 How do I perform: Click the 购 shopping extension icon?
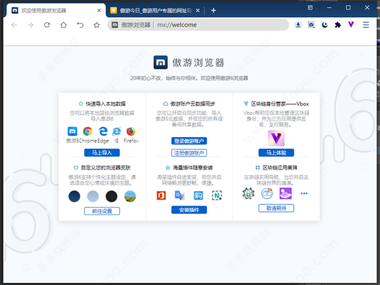(x=198, y=196)
